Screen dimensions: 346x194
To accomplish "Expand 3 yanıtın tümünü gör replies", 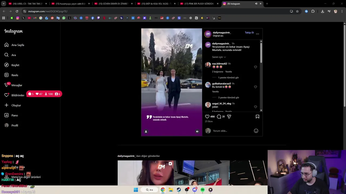I will point(229,98).
